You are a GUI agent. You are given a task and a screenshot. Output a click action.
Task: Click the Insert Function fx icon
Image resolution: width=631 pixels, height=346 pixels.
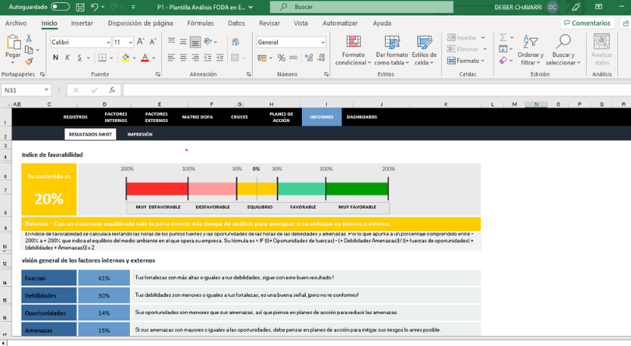click(112, 90)
